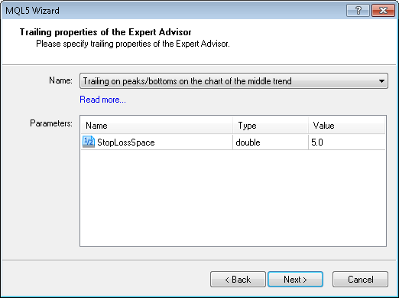Screen dimensions: 399x298
Task: Sort by the Name column header
Action: pos(157,126)
